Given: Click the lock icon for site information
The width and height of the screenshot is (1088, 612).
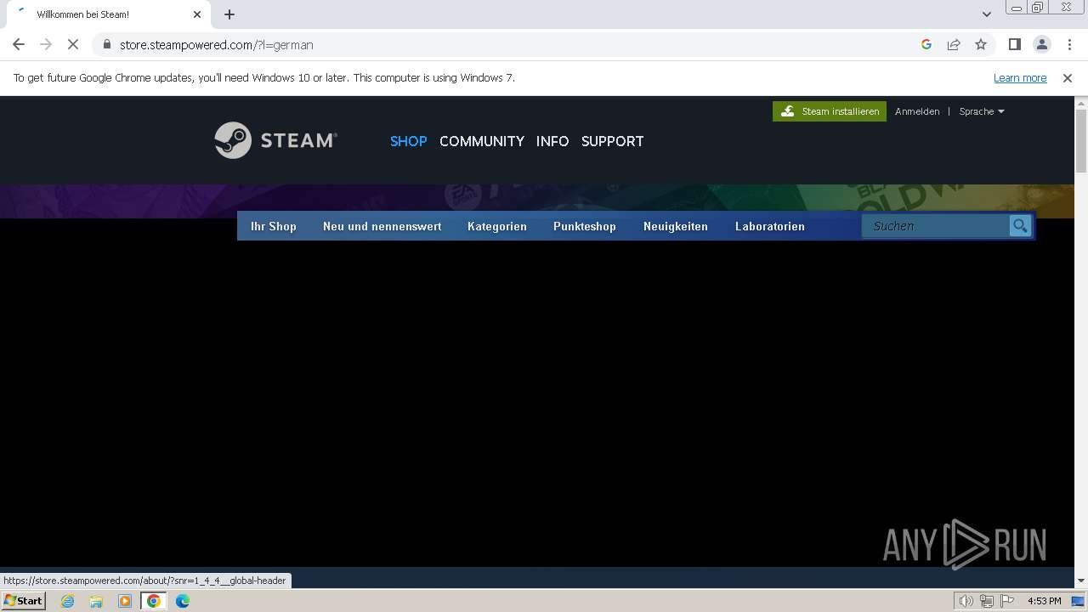Looking at the screenshot, I should [x=107, y=44].
